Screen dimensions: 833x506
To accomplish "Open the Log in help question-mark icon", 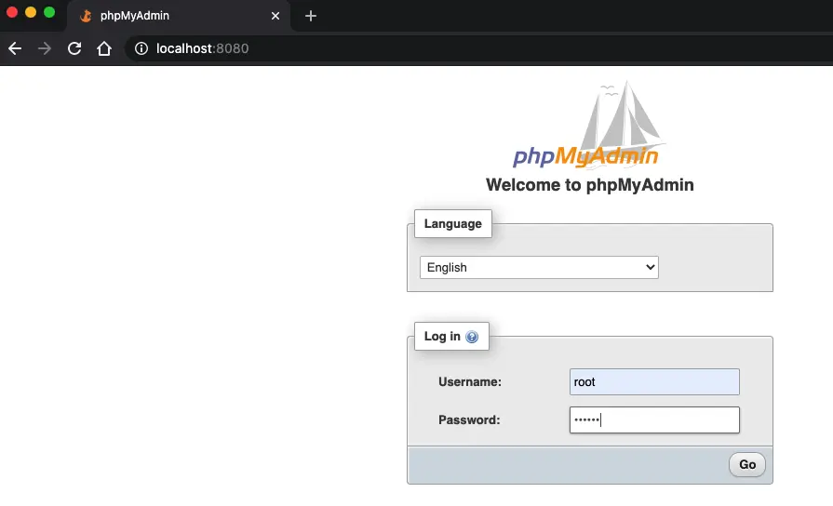I will [x=471, y=337].
